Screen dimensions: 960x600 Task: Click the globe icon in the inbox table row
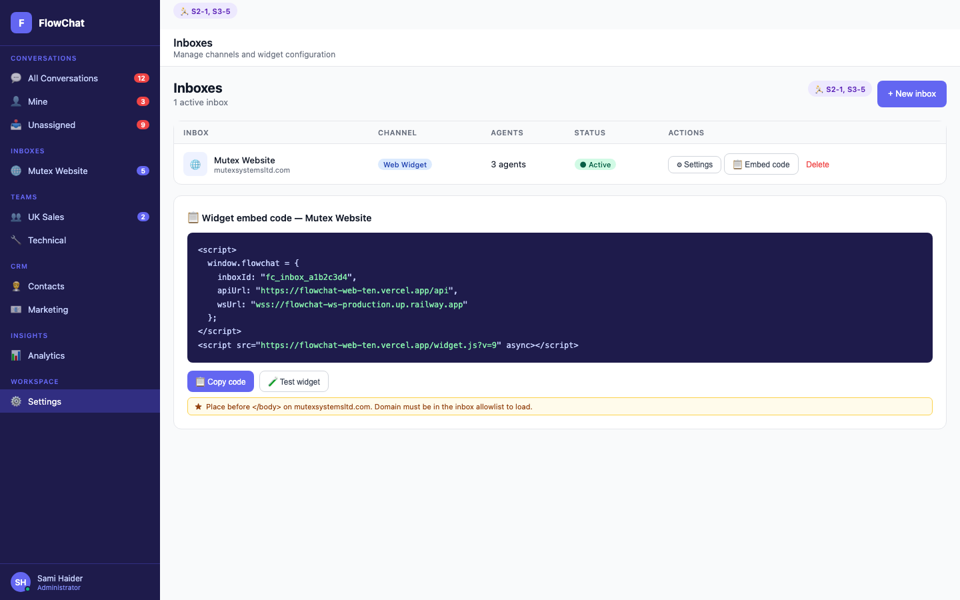pyautogui.click(x=195, y=164)
